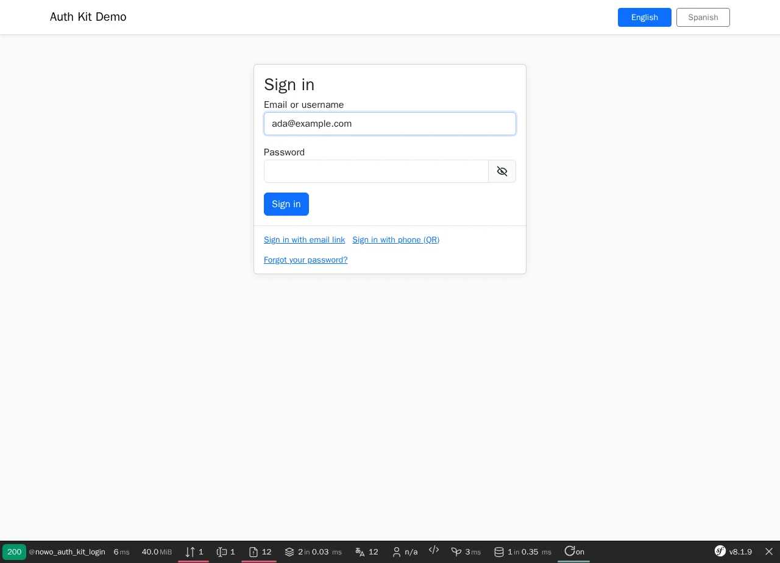The image size is (780, 563).
Task: Close the Symfony debug toolbar
Action: pyautogui.click(x=769, y=552)
